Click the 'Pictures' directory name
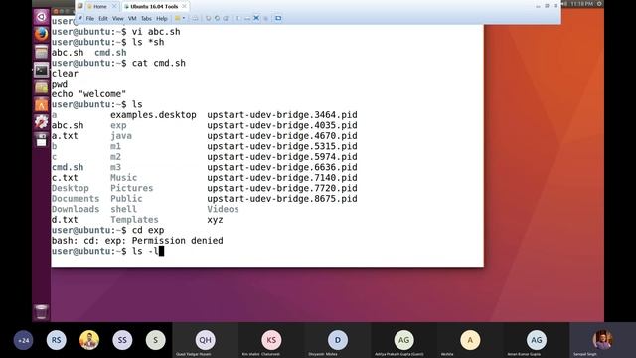The height and width of the screenshot is (358, 636). click(x=132, y=188)
